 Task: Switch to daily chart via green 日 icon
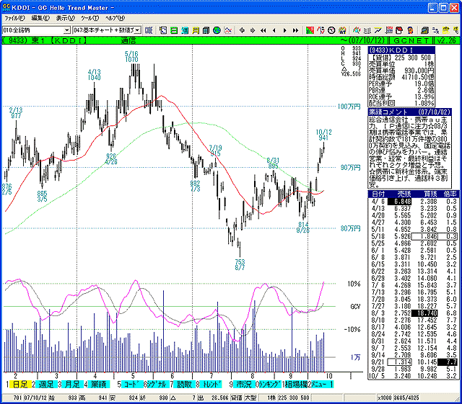[174, 30]
